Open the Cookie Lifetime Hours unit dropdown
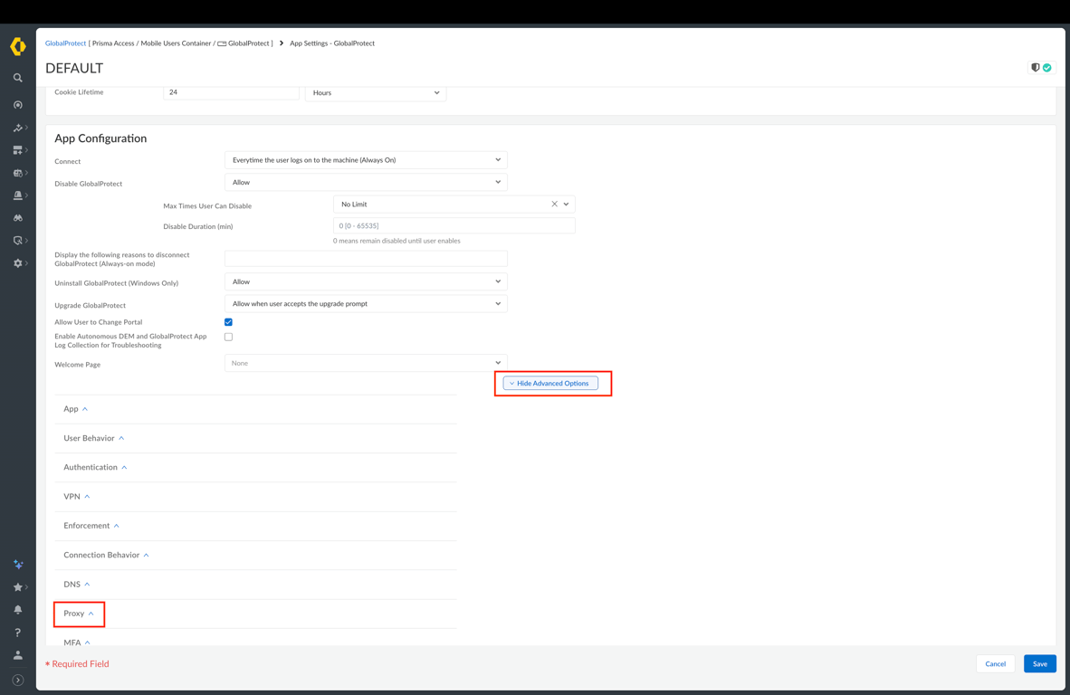 coord(376,93)
